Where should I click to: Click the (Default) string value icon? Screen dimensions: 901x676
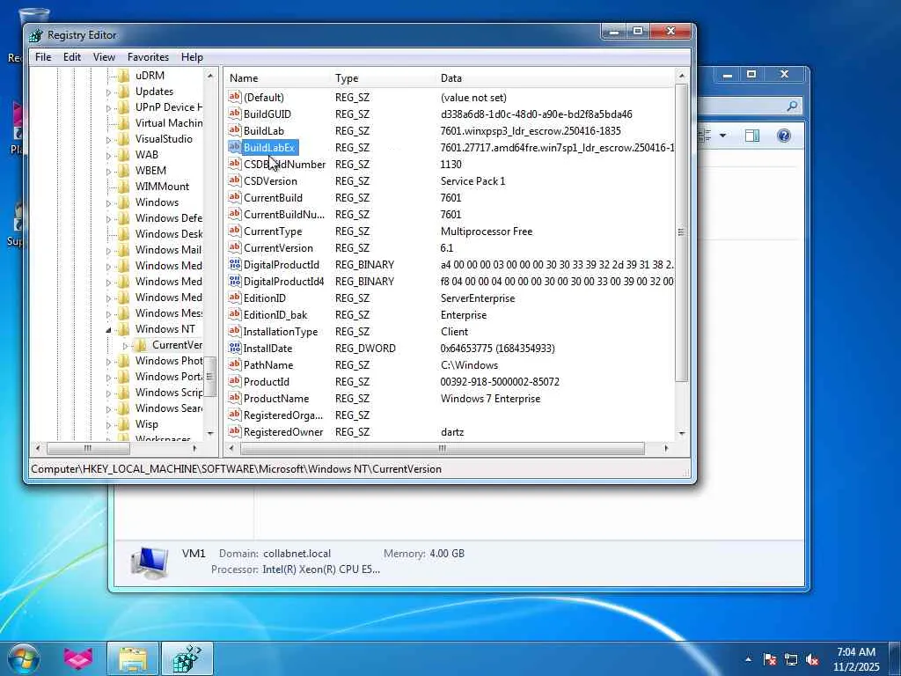tap(234, 97)
